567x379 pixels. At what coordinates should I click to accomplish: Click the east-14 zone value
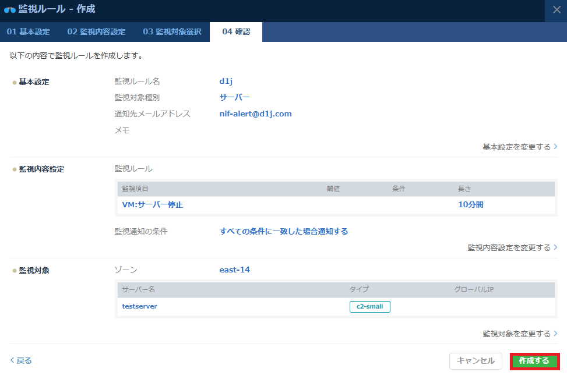[x=234, y=270]
